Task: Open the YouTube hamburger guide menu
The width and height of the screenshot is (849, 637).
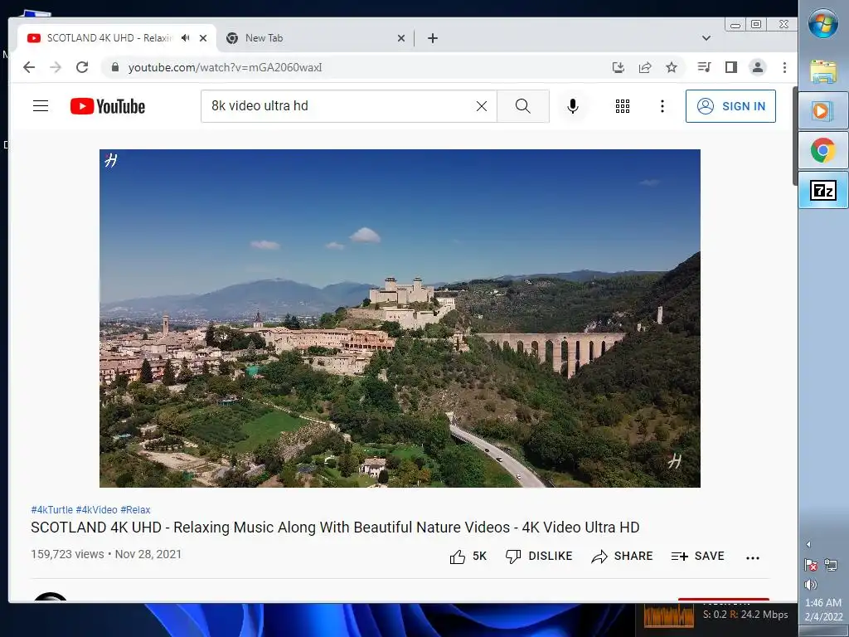Action: 41,105
